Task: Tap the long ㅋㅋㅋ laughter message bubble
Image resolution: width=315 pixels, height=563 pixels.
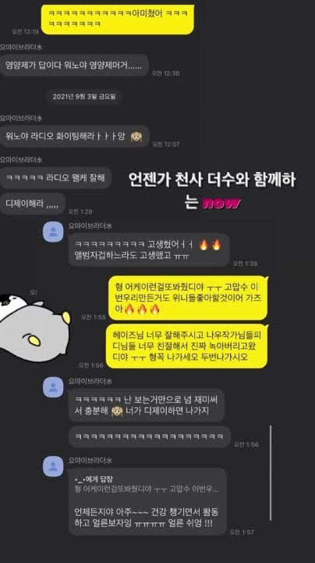Action: point(150,437)
